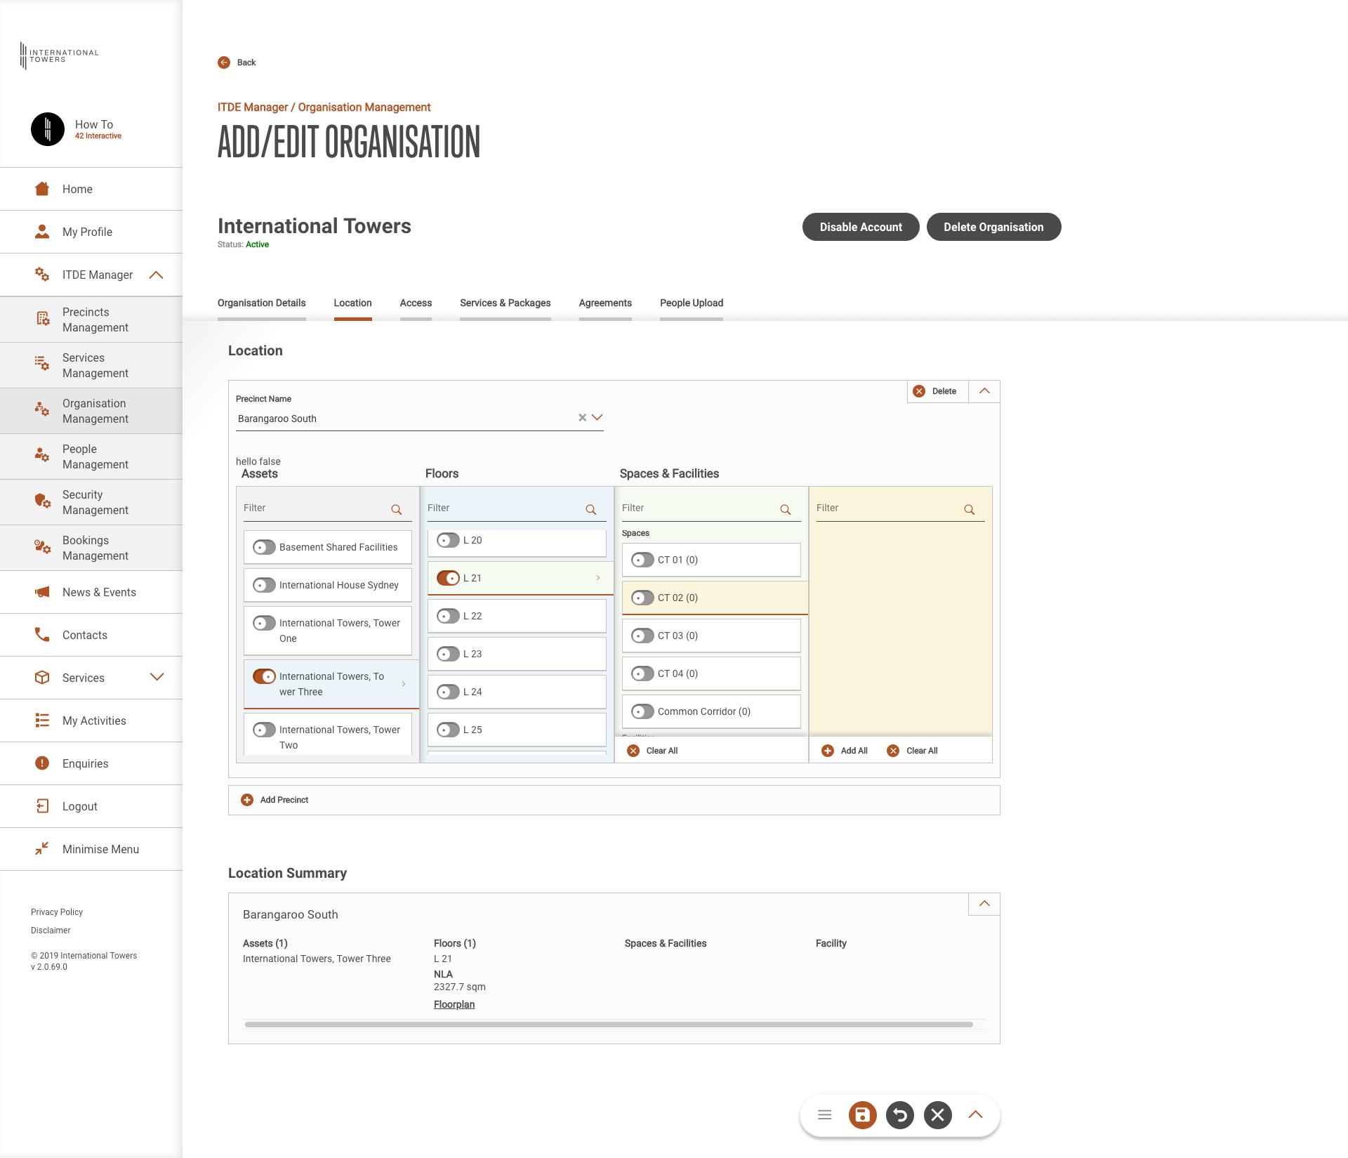Toggle Common Corridor (0) space
Viewport: 1348px width, 1158px height.
point(642,711)
